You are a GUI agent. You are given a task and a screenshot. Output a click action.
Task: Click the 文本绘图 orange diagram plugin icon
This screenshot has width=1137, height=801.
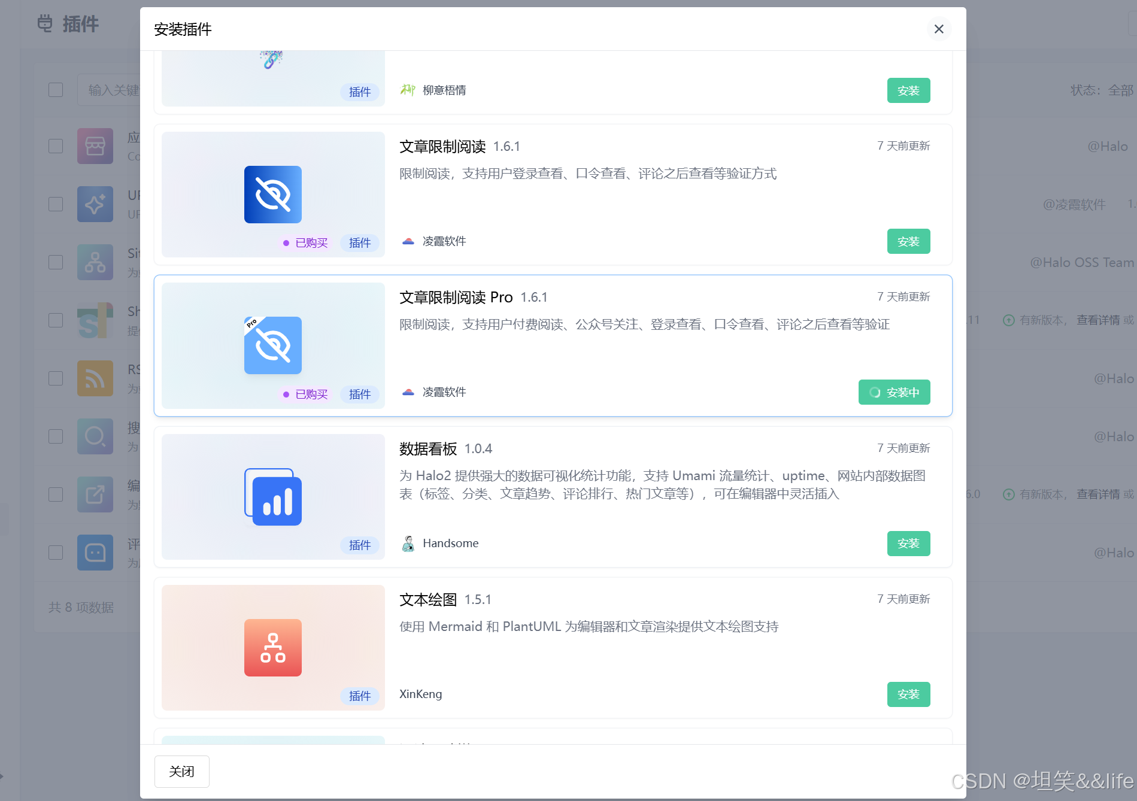pos(272,647)
